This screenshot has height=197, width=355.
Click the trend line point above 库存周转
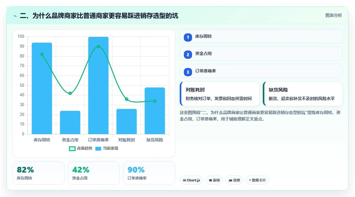[x=42, y=54]
